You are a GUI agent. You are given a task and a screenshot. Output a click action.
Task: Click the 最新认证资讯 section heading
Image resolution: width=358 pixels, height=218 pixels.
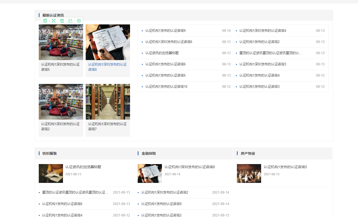coord(53,15)
